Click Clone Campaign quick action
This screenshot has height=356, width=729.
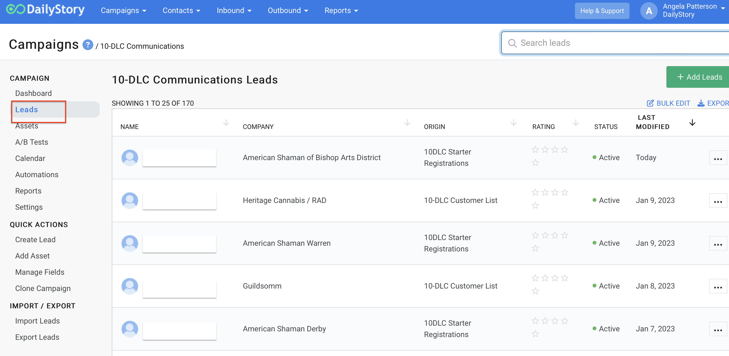[43, 289]
